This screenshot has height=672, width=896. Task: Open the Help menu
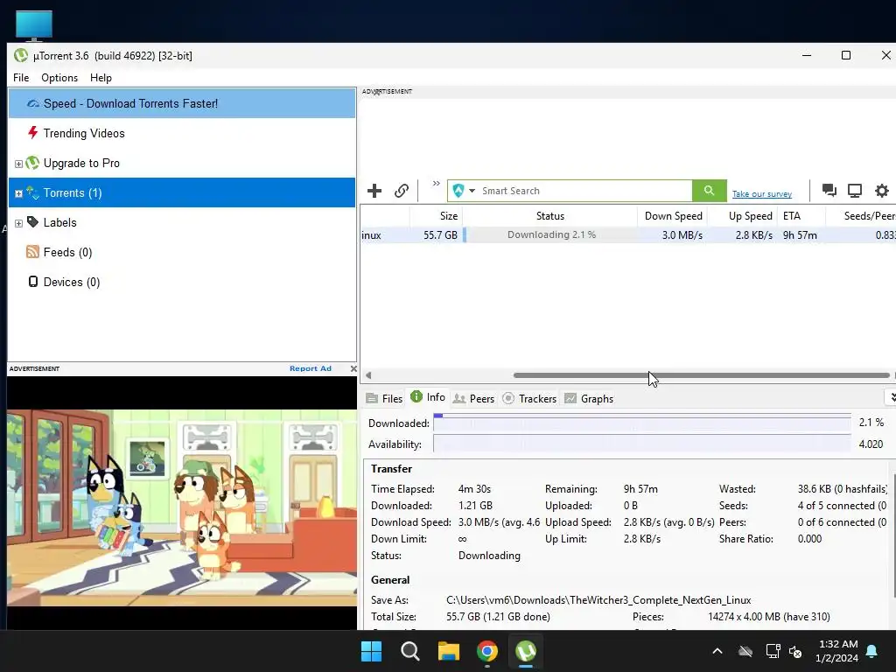click(101, 78)
